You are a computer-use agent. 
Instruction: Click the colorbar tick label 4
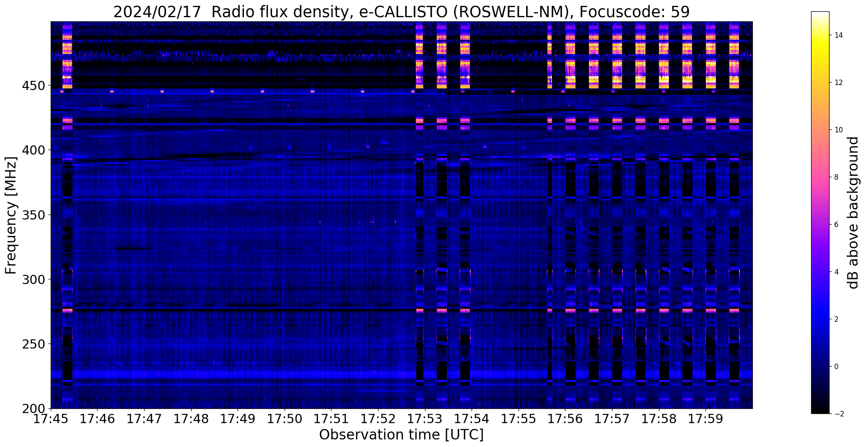coord(836,272)
